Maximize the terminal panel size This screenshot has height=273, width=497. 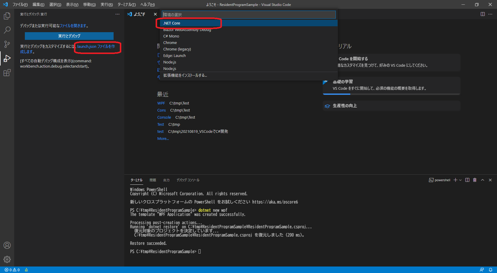(x=483, y=180)
